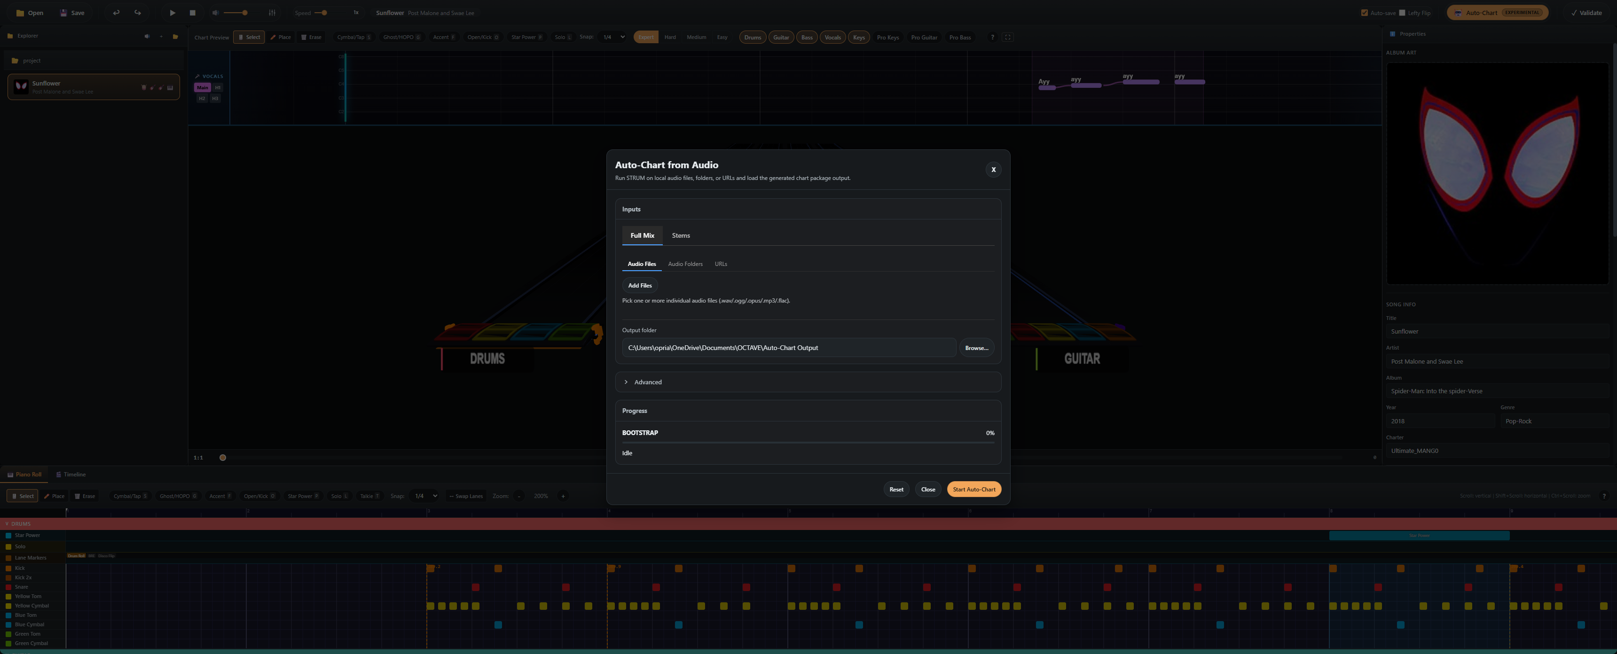Expand the Advanced section
Viewport: 1617px width, 654px height.
[x=808, y=381]
